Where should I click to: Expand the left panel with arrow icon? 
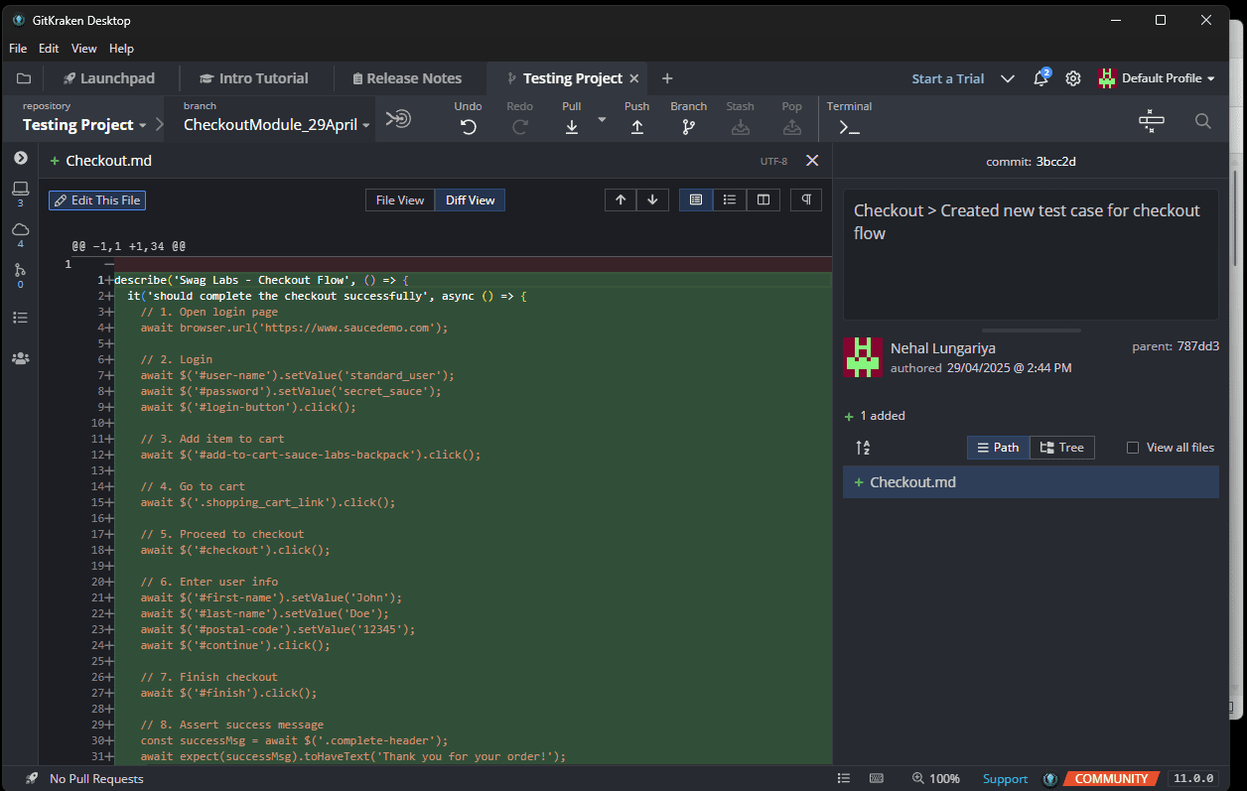[x=20, y=158]
